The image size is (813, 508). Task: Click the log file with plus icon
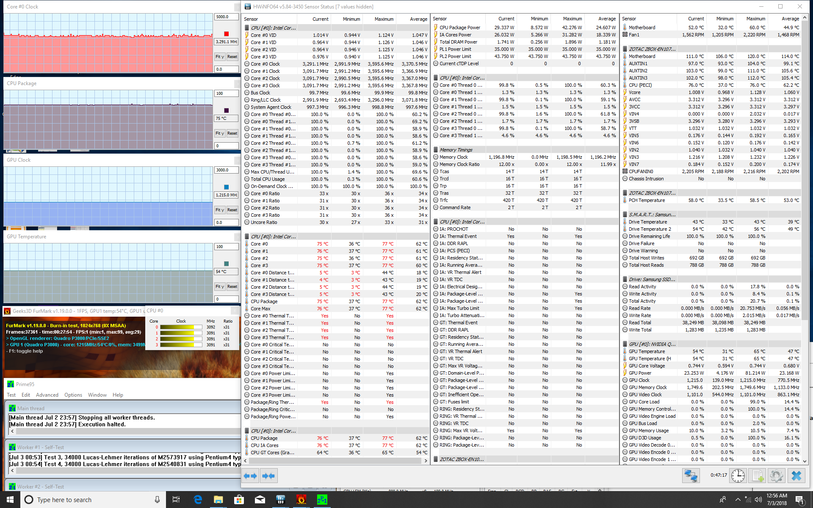click(x=758, y=476)
